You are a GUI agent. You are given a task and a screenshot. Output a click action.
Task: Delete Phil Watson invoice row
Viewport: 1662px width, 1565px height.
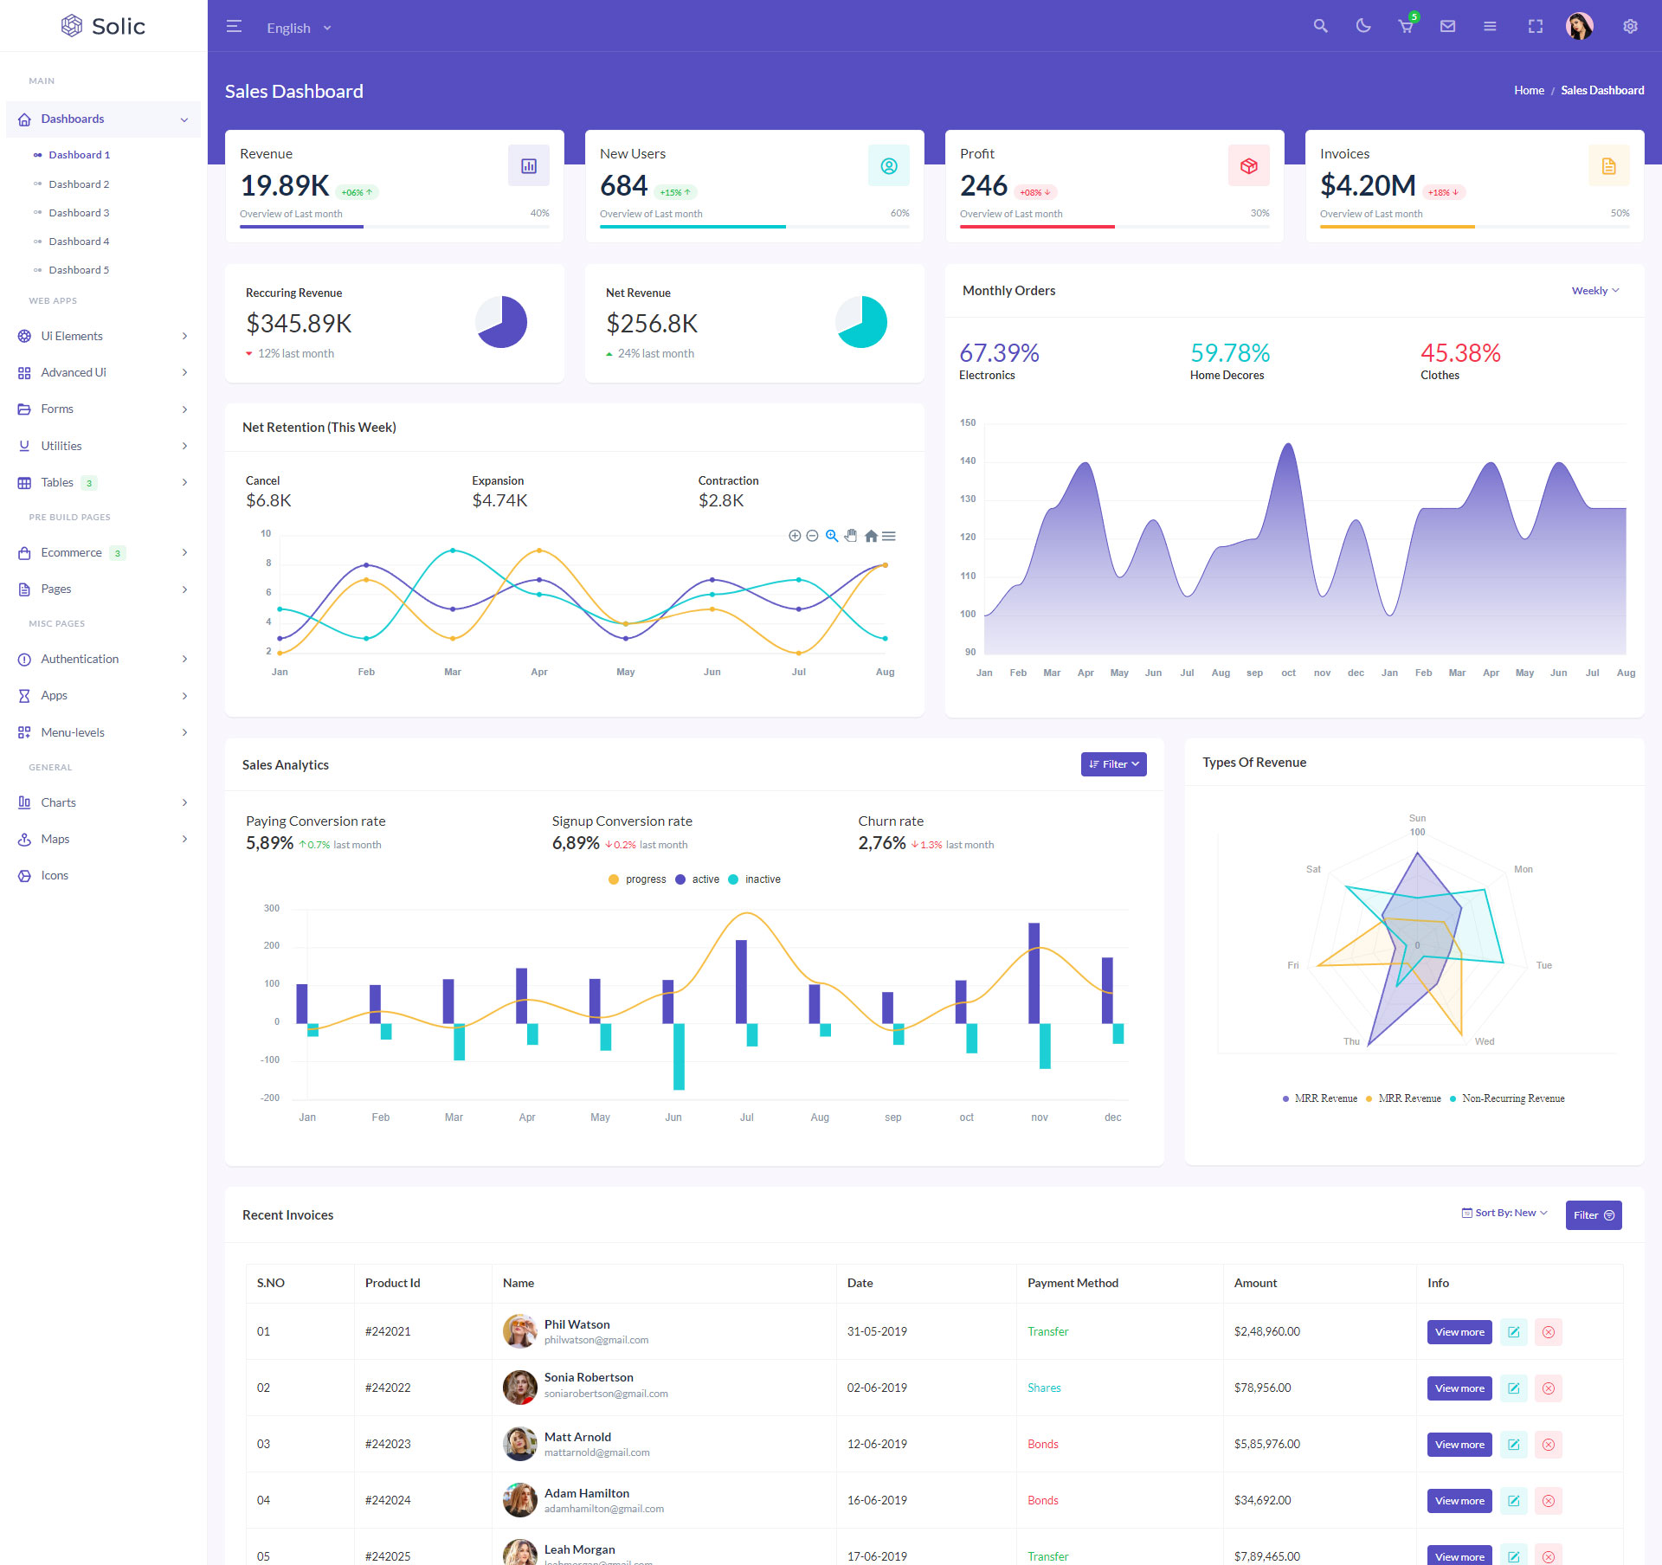[1548, 1332]
